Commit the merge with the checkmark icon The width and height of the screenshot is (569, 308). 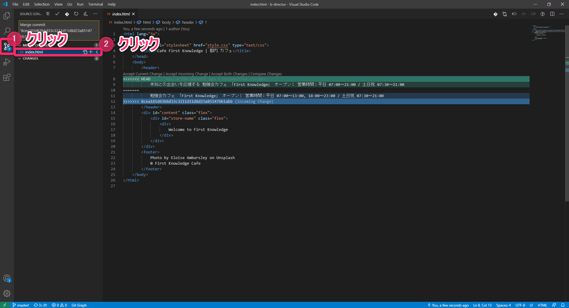tap(57, 14)
